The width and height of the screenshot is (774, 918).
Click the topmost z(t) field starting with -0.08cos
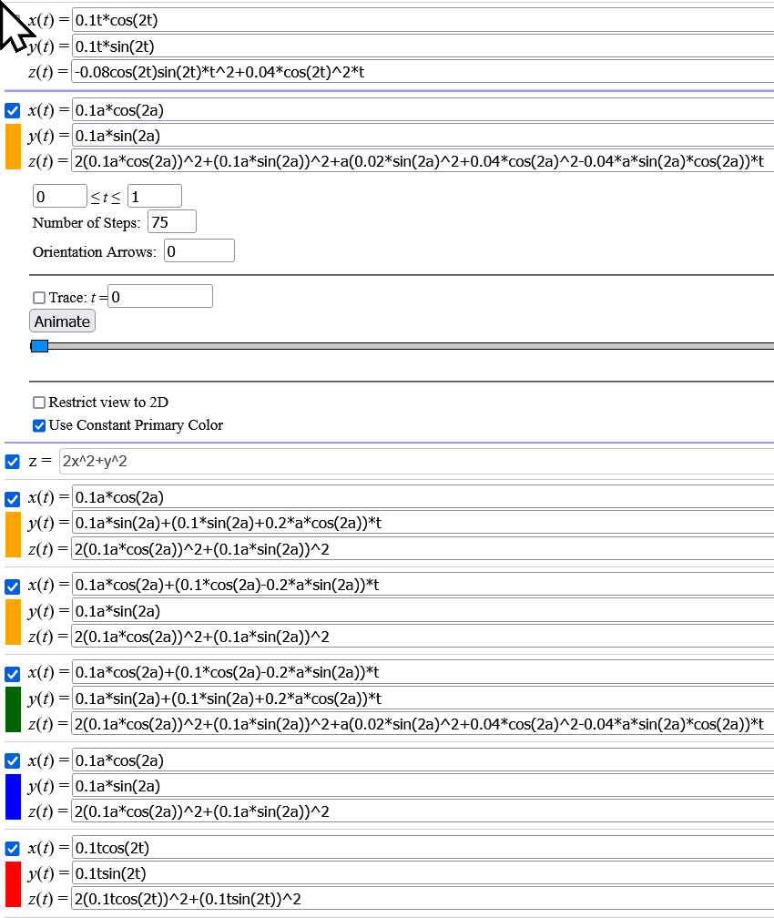coord(419,72)
